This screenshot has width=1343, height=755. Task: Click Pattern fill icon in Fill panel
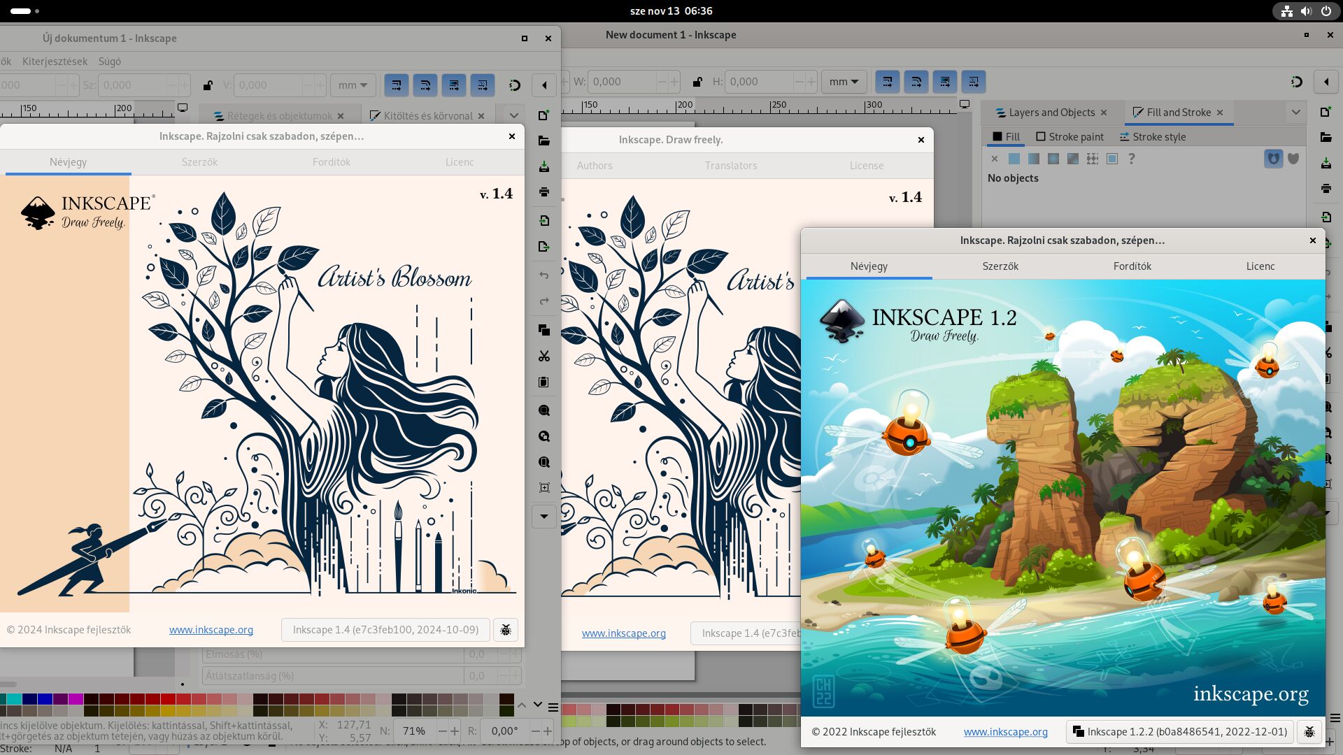click(1093, 159)
